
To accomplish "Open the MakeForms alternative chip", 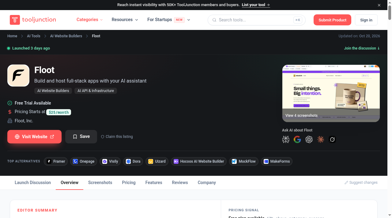I will coord(277,161).
